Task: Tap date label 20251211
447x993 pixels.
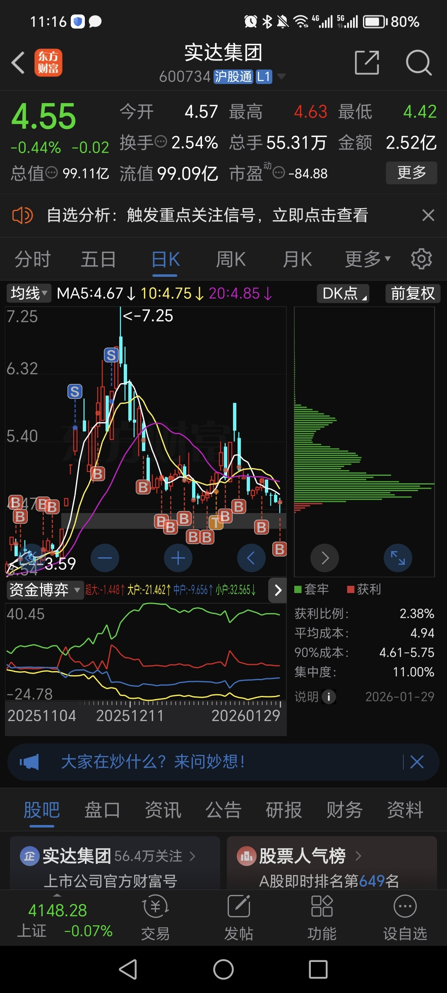Action: (x=130, y=716)
